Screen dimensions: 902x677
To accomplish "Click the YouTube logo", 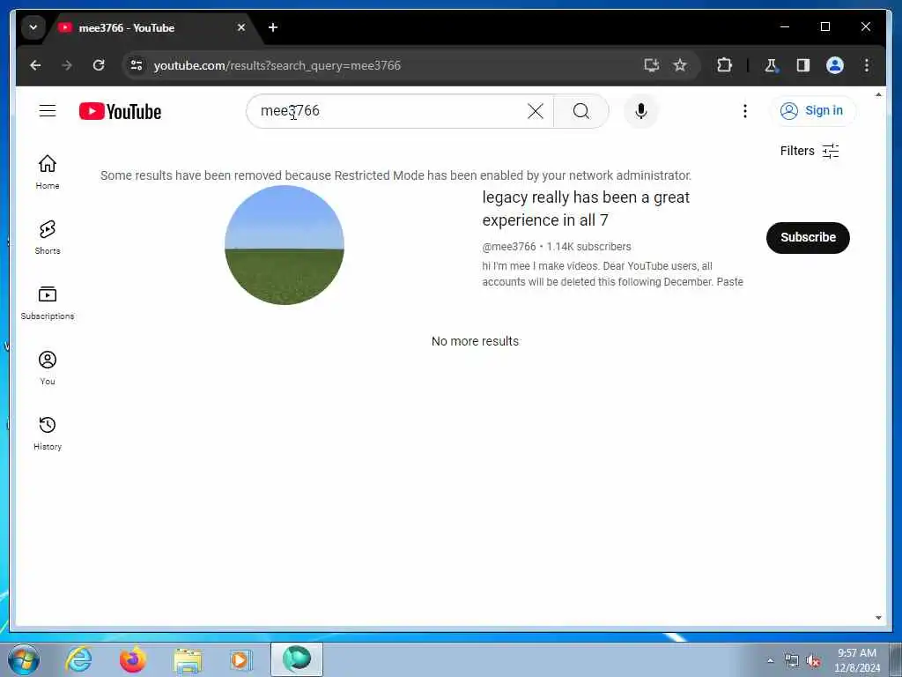I will 120,111.
